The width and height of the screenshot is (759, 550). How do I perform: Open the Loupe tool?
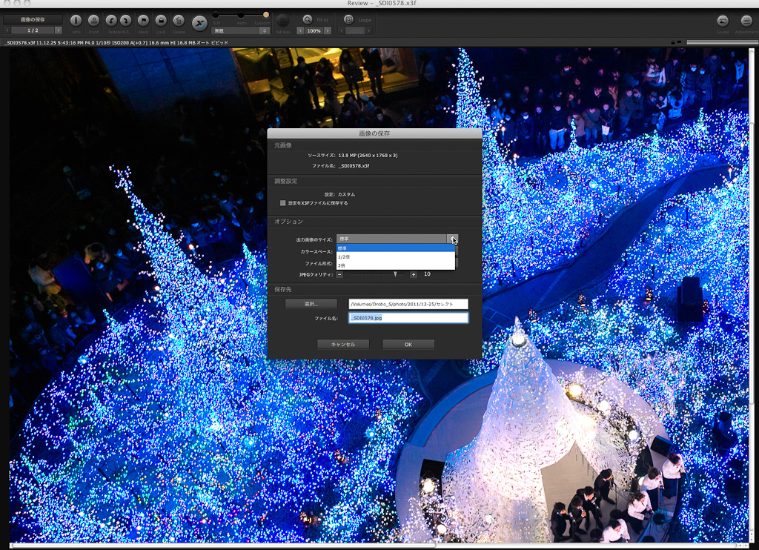(348, 19)
